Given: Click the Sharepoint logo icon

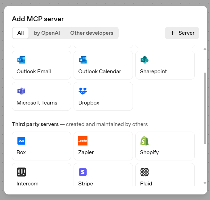Looking at the screenshot, I should 144,60.
